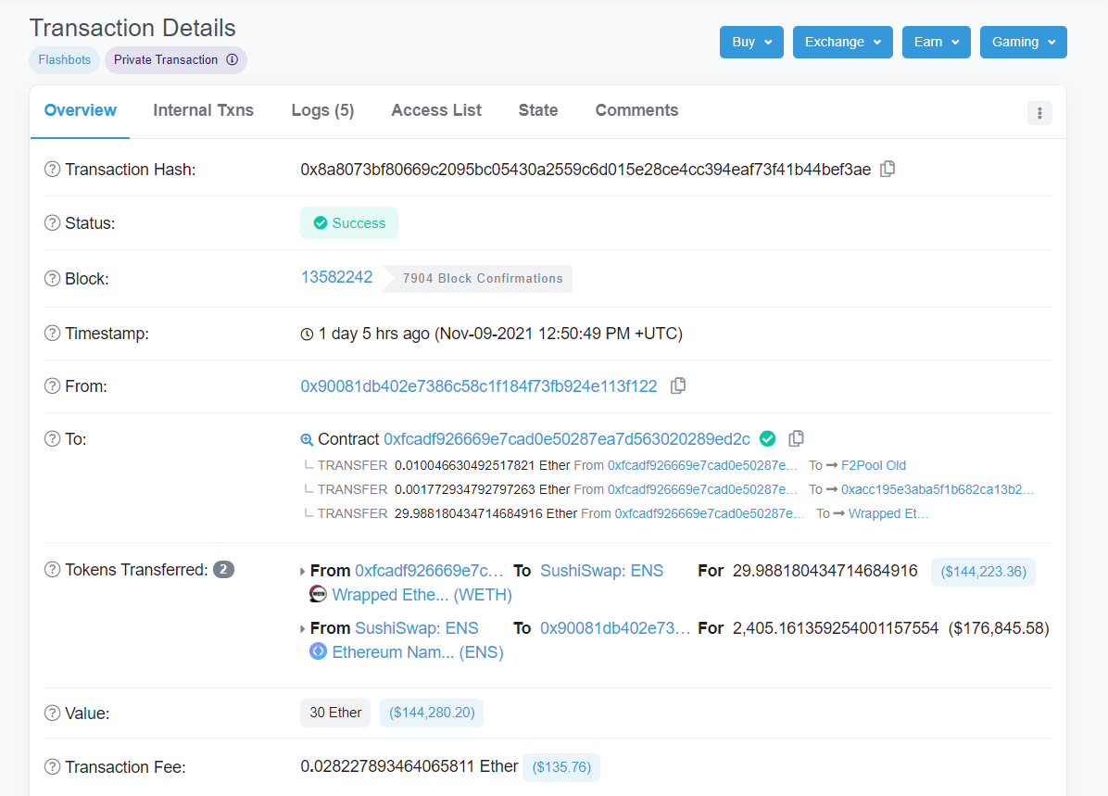This screenshot has width=1108, height=796.
Task: Click help icon beside Tokens Transferred
Action: [x=52, y=570]
